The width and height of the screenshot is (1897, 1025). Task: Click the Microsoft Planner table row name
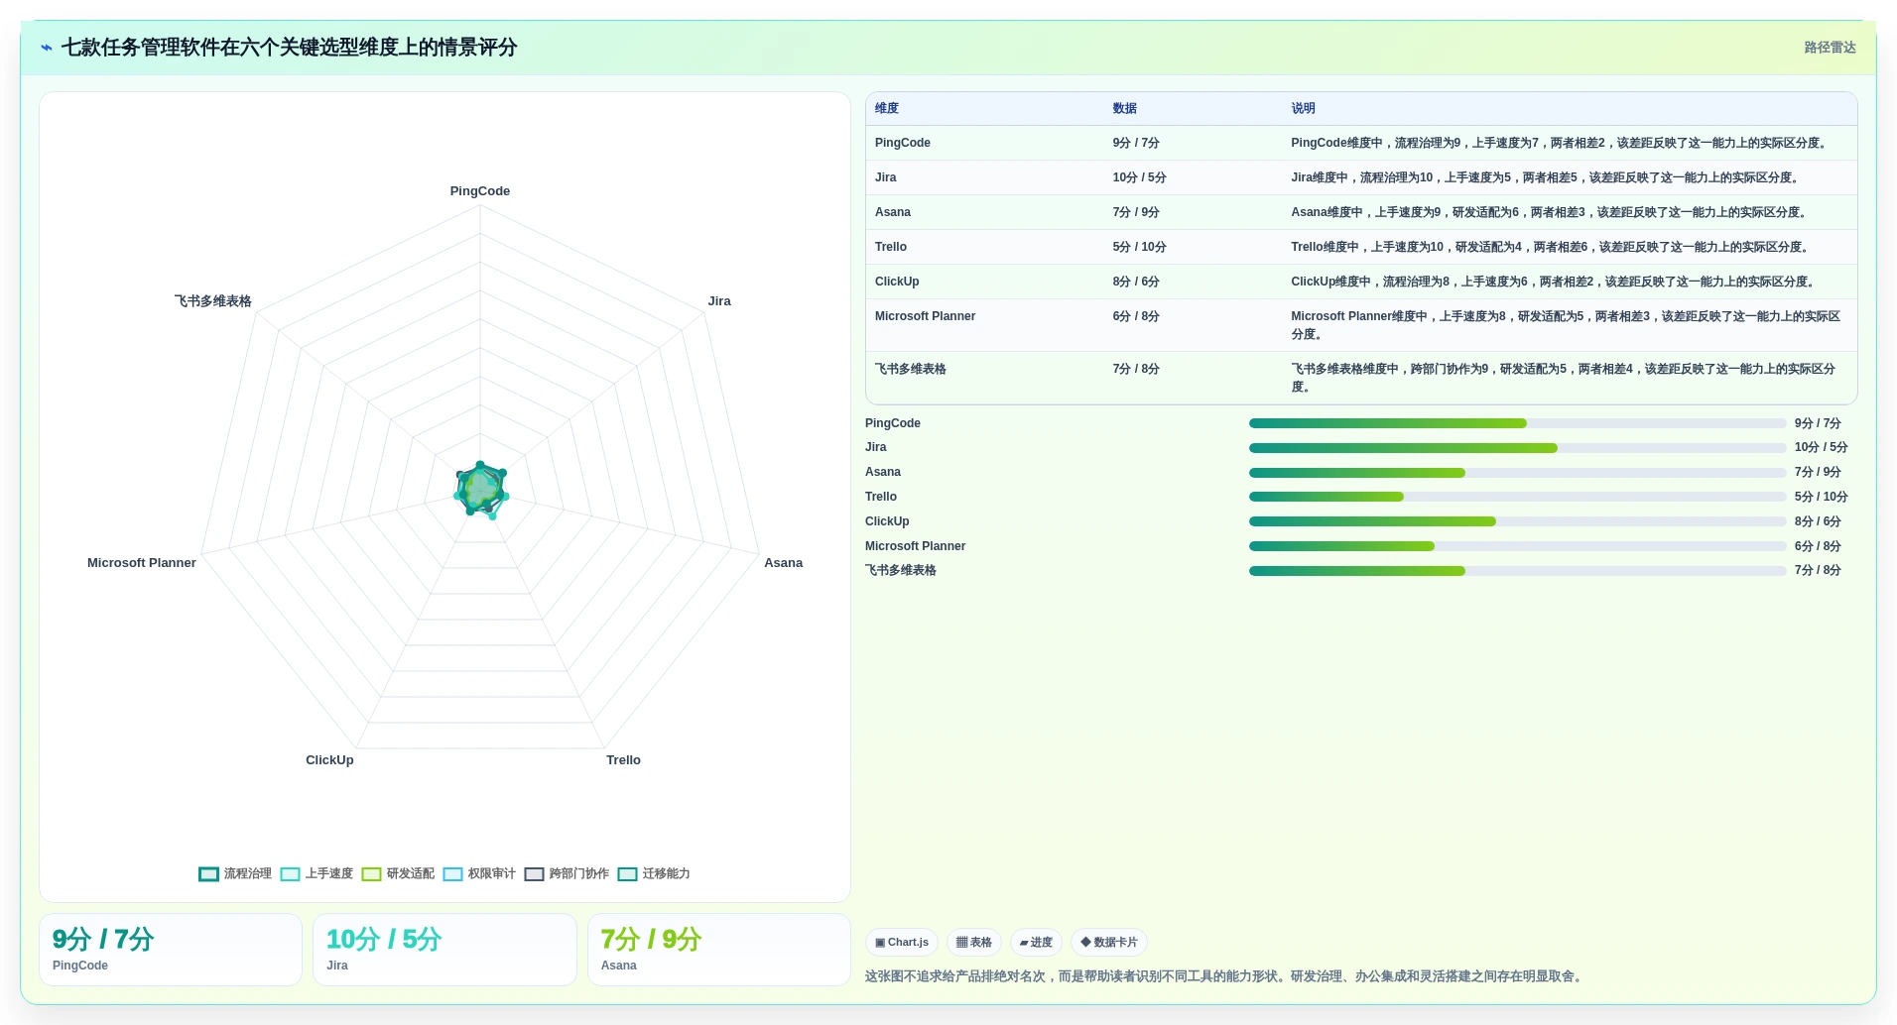pos(925,316)
